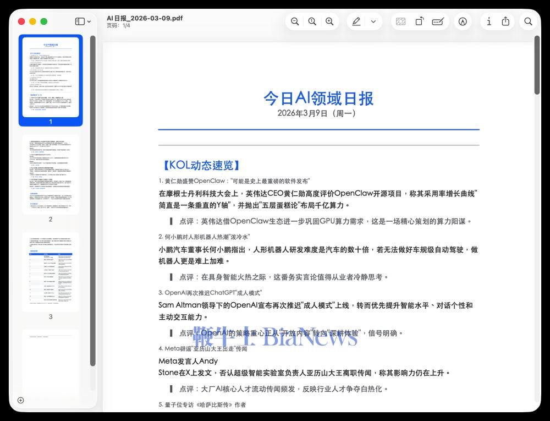Click the search magnifier icon

click(x=528, y=21)
